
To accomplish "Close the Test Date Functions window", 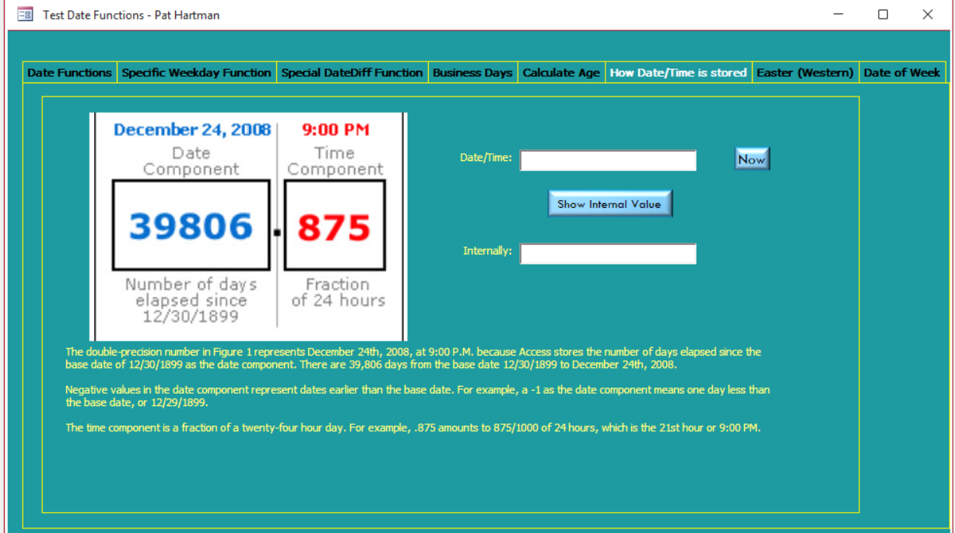I will coord(927,14).
